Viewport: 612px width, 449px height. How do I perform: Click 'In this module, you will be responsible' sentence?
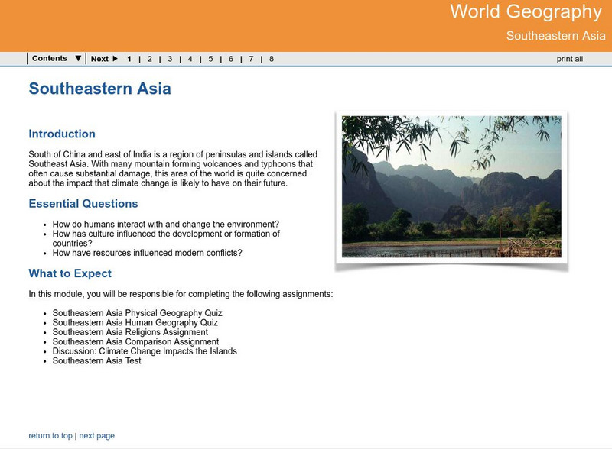[181, 294]
